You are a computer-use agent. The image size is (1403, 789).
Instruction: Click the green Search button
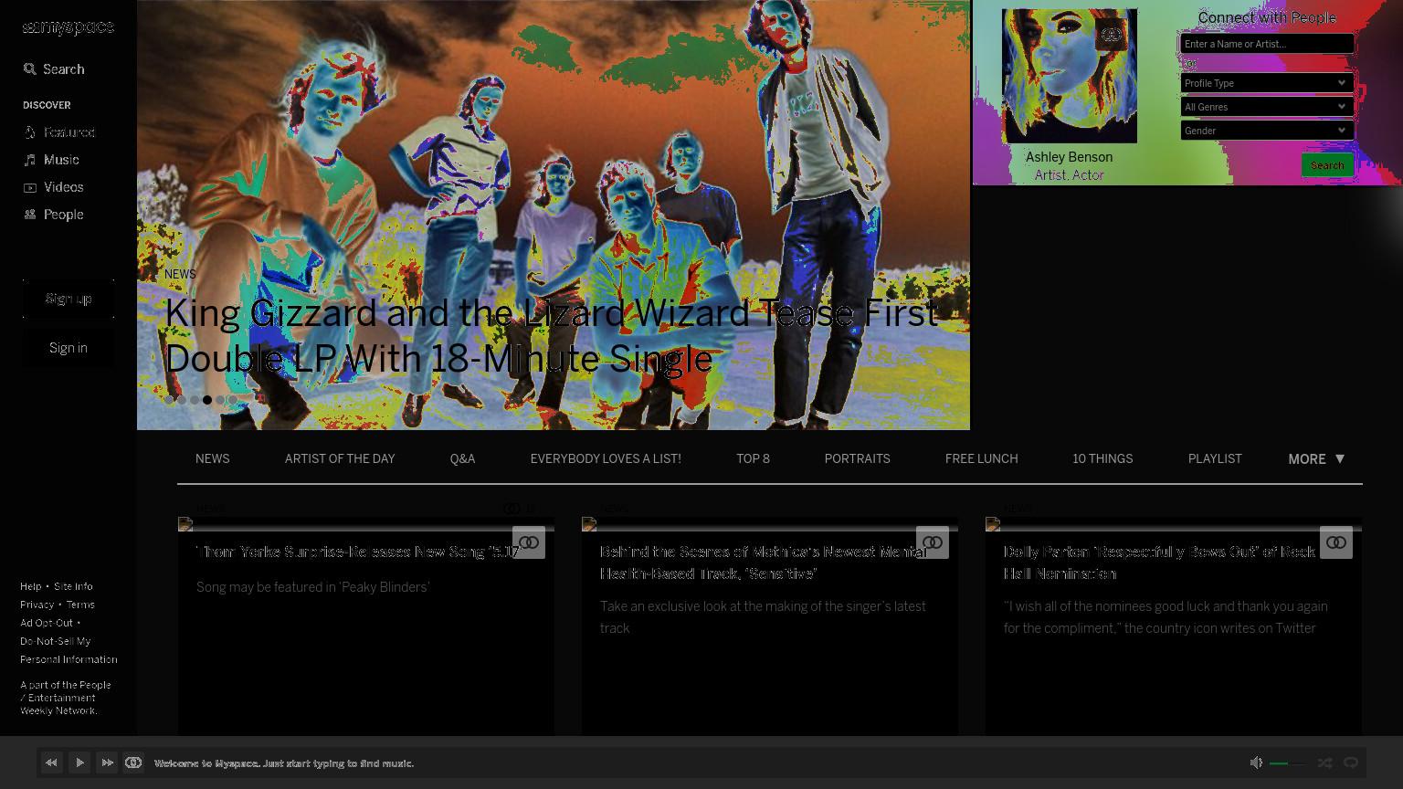1327,165
